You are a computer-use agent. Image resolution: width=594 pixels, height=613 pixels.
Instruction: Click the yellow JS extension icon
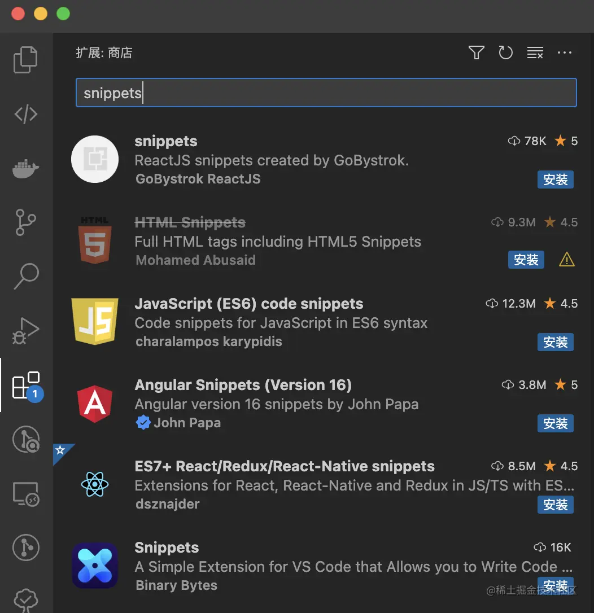click(95, 321)
